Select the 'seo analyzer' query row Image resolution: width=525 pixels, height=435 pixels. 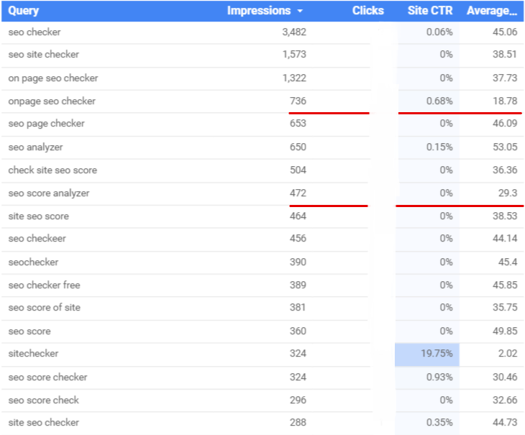35,147
